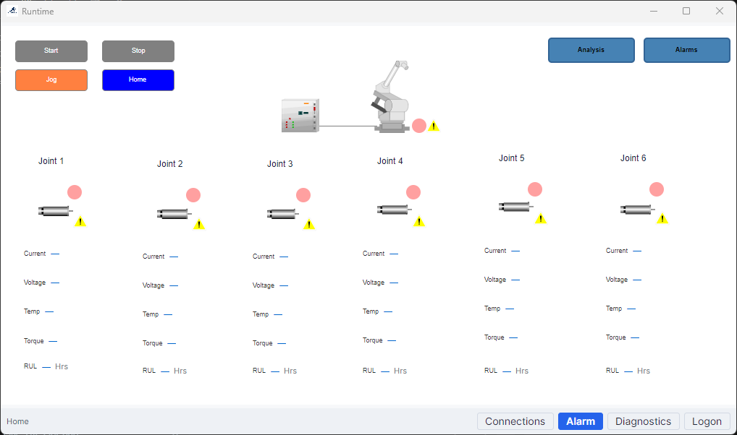Screen dimensions: 737x435
Task: Click Joint 5 RUL hours value
Action: 507,371
